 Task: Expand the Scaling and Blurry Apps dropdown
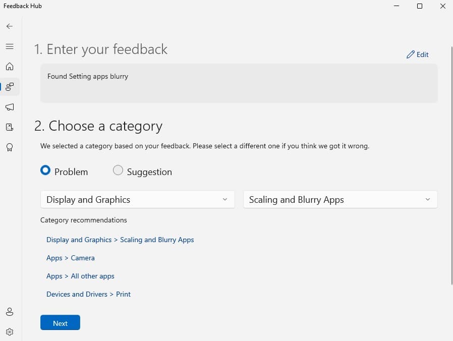(x=340, y=199)
